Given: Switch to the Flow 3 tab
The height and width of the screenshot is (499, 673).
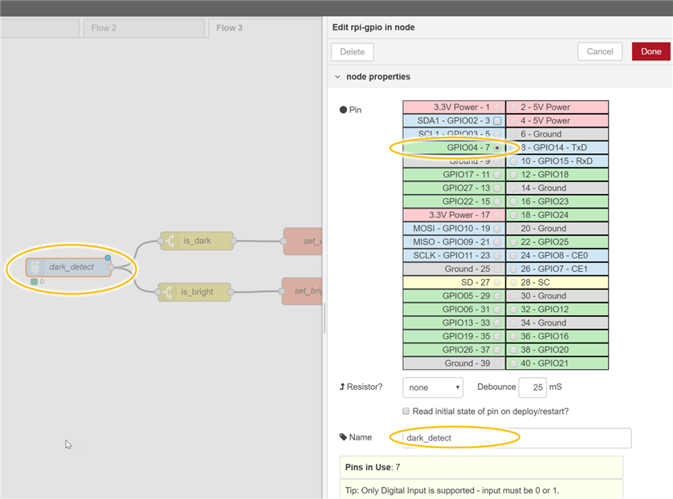Looking at the screenshot, I should pos(229,28).
